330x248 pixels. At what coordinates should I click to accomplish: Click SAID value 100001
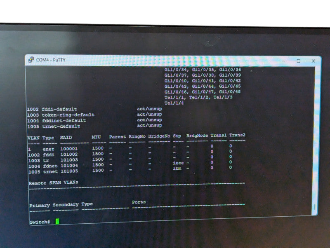(69, 149)
